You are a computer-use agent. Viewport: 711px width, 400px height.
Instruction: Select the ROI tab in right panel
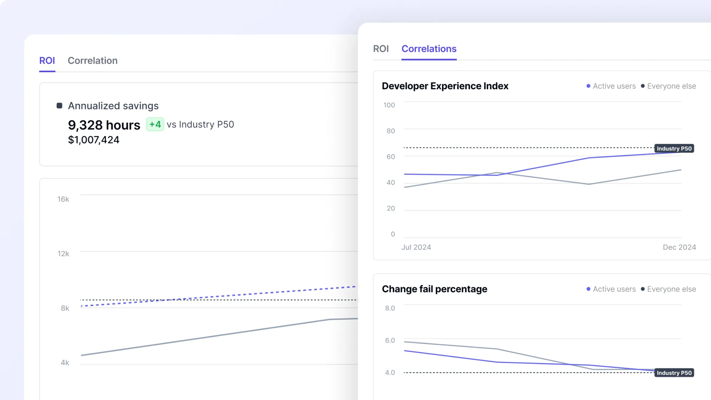(x=381, y=49)
